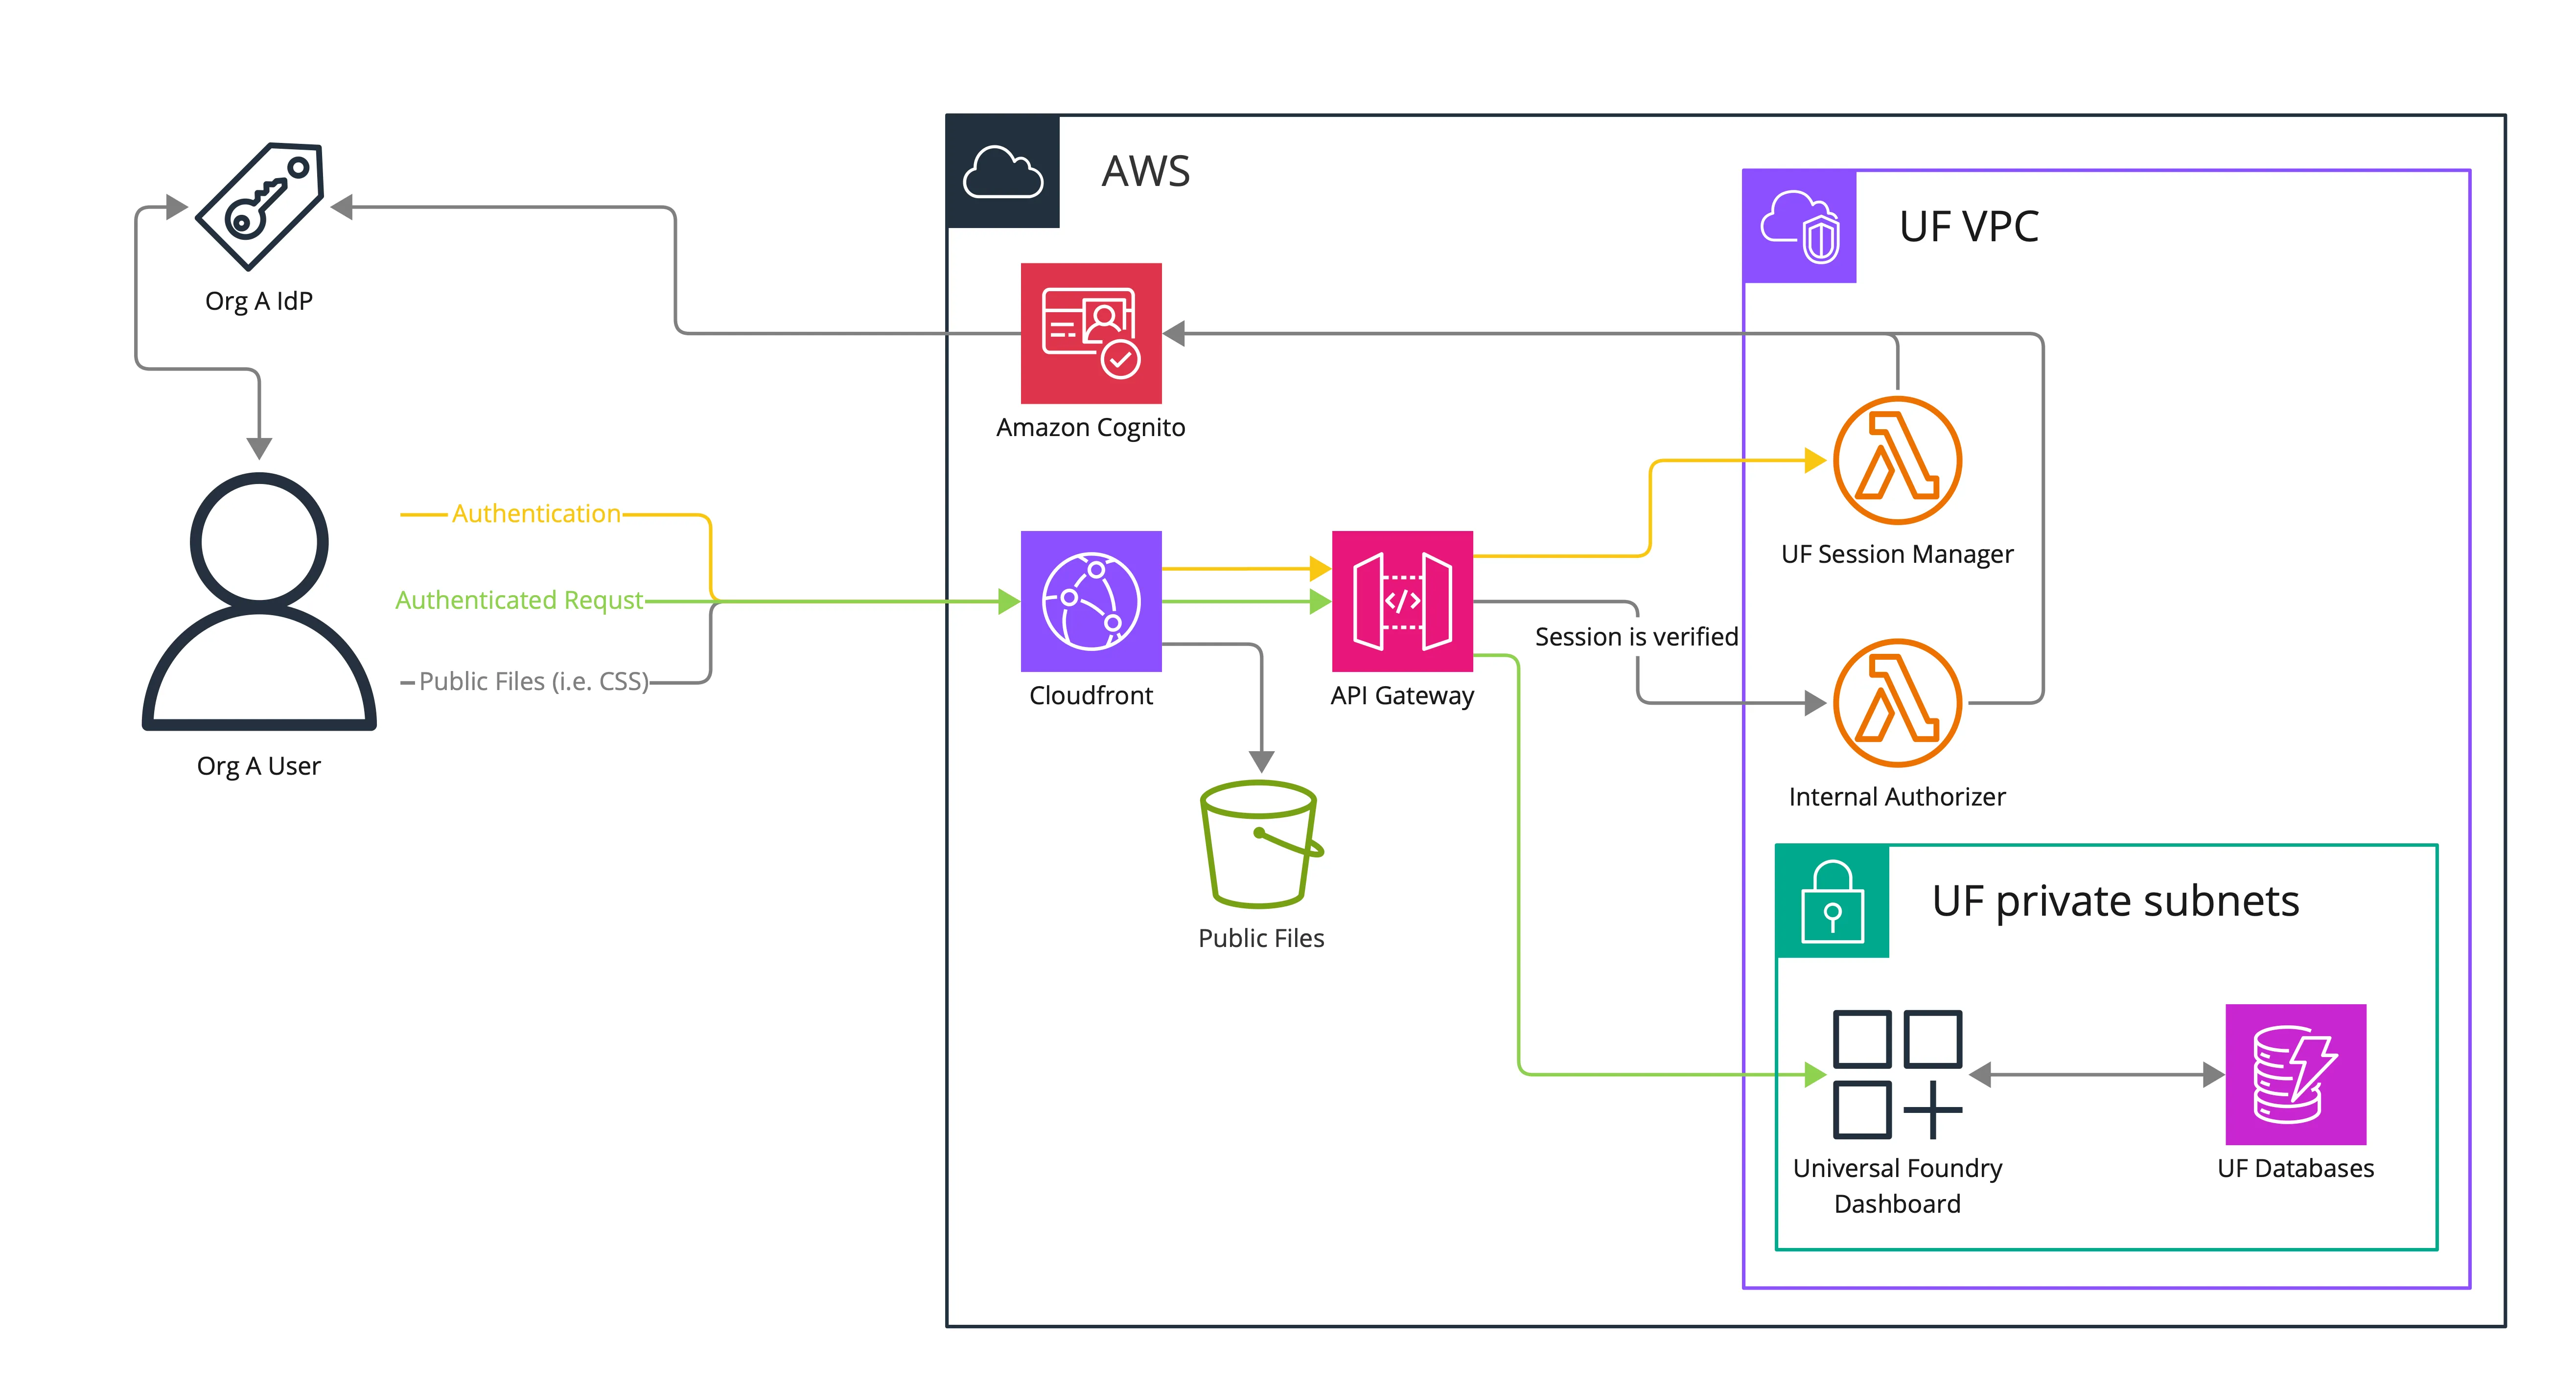
Task: Select the 'Internal Authorizer' caption
Action: (x=1897, y=797)
